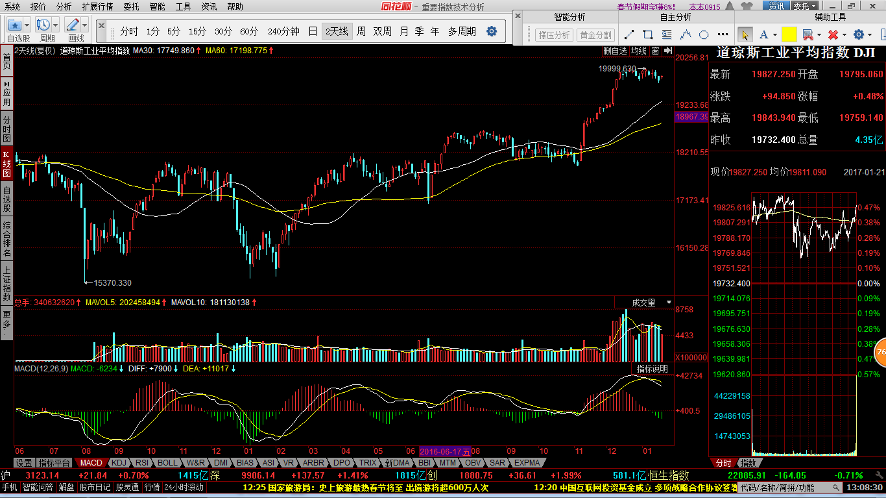Select the MACD indicator tab
Viewport: 886px width, 498px height.
coord(91,463)
